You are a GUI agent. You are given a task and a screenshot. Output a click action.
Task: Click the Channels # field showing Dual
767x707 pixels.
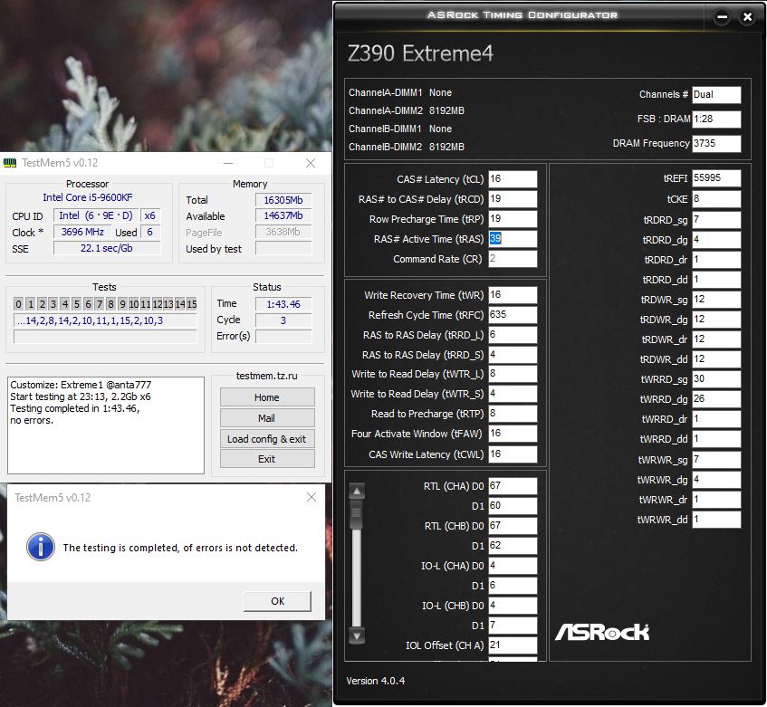tap(716, 95)
